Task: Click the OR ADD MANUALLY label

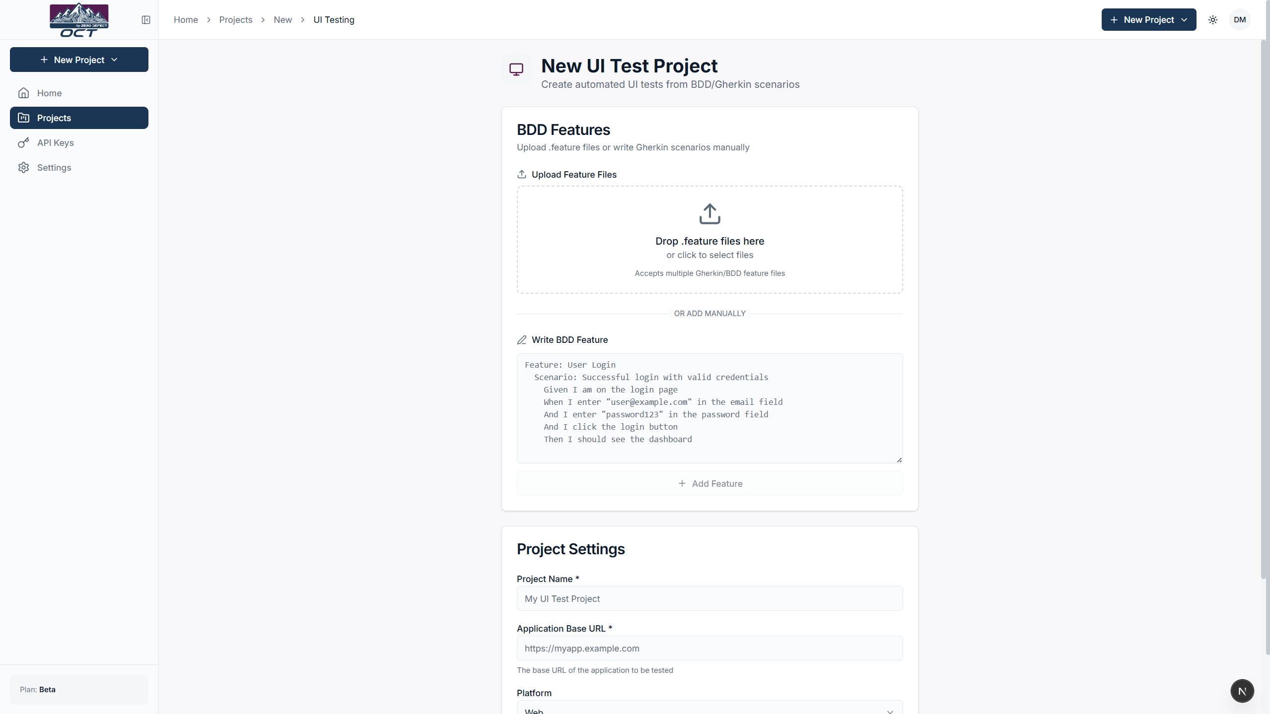Action: pos(710,314)
